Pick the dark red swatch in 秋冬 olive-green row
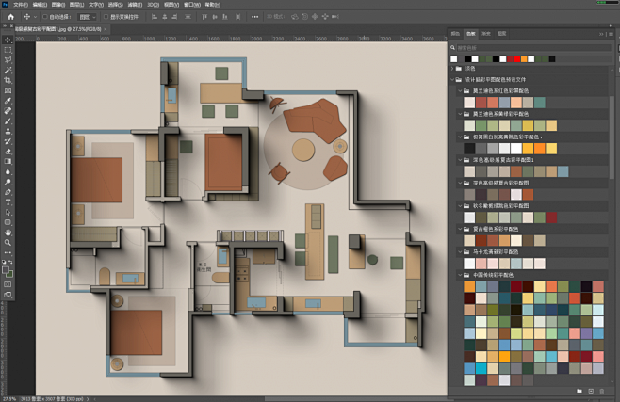Viewport: 620px width, 402px height. coord(551,217)
